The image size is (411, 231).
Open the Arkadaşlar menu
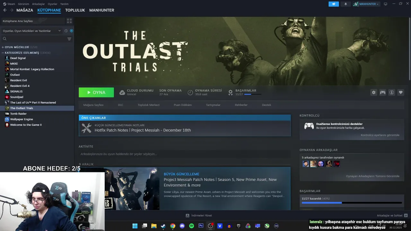pos(39,4)
